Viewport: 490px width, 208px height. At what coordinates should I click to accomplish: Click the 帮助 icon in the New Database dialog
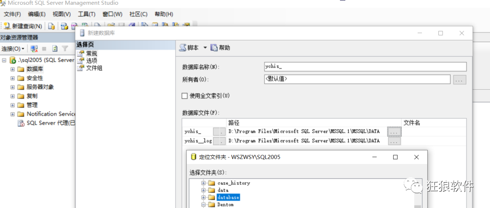click(x=214, y=47)
